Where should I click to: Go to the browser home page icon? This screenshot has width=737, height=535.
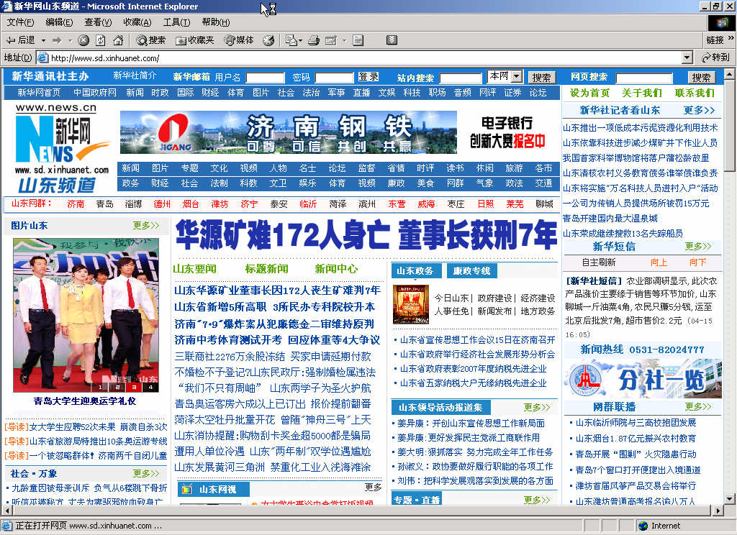[118, 40]
